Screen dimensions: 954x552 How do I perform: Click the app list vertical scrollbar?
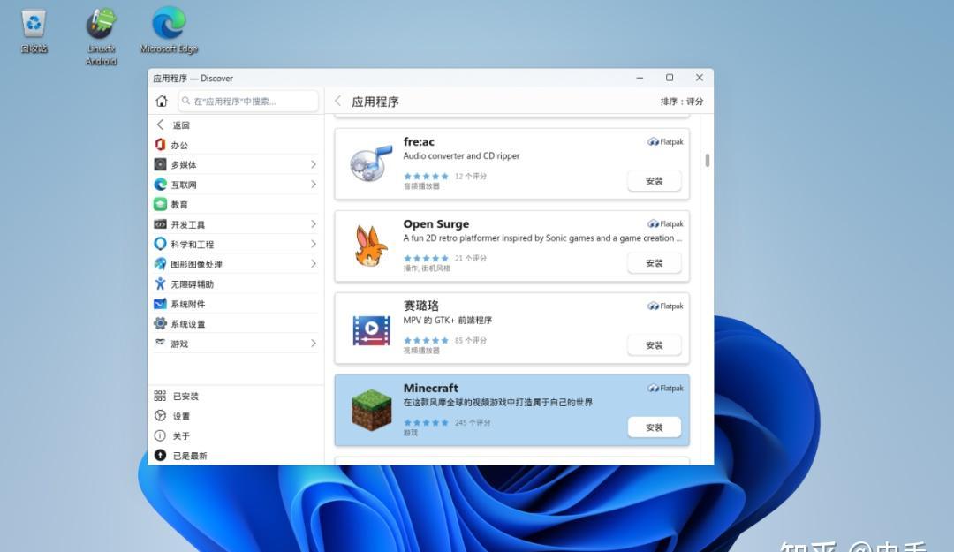tap(707, 161)
